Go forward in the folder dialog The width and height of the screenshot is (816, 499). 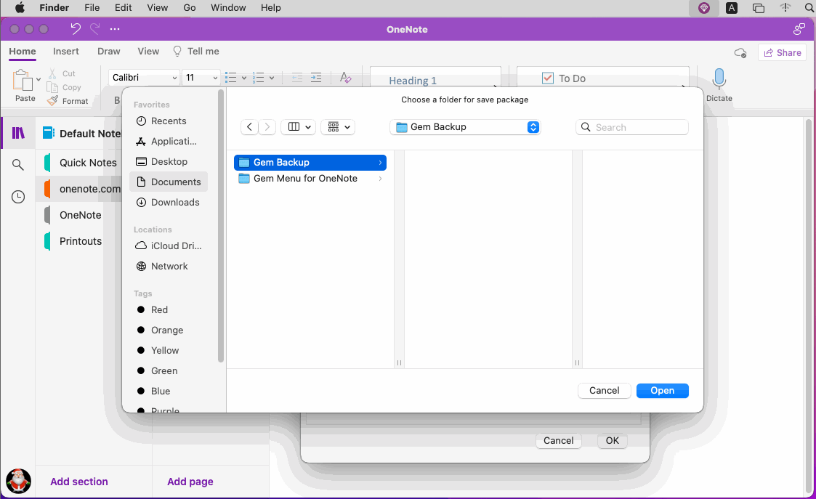click(267, 127)
